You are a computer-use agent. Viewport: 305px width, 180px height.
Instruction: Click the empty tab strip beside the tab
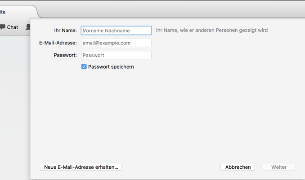point(171,10)
